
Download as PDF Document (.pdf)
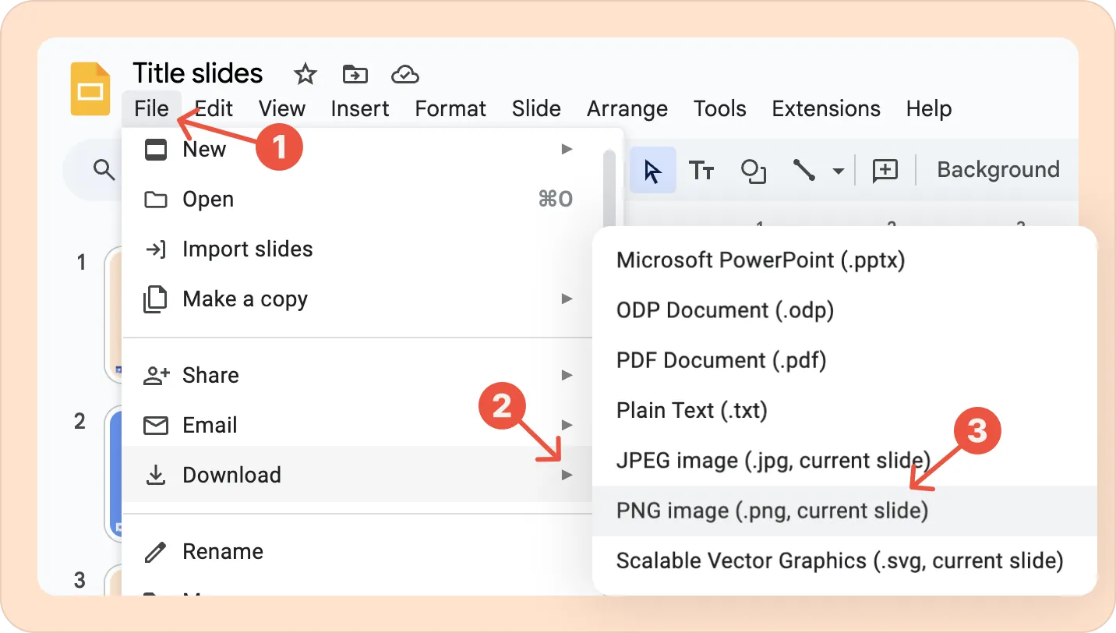pos(845,359)
